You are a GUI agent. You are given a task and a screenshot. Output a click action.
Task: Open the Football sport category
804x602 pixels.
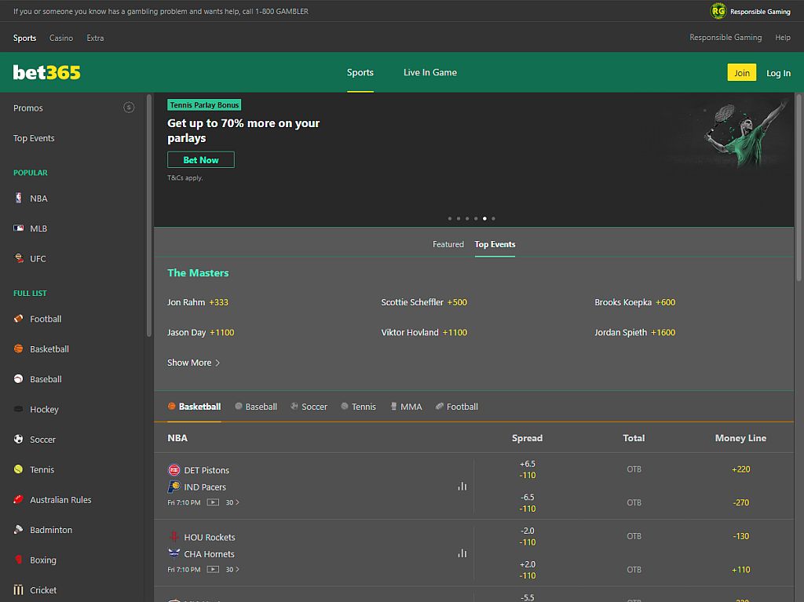[42, 319]
